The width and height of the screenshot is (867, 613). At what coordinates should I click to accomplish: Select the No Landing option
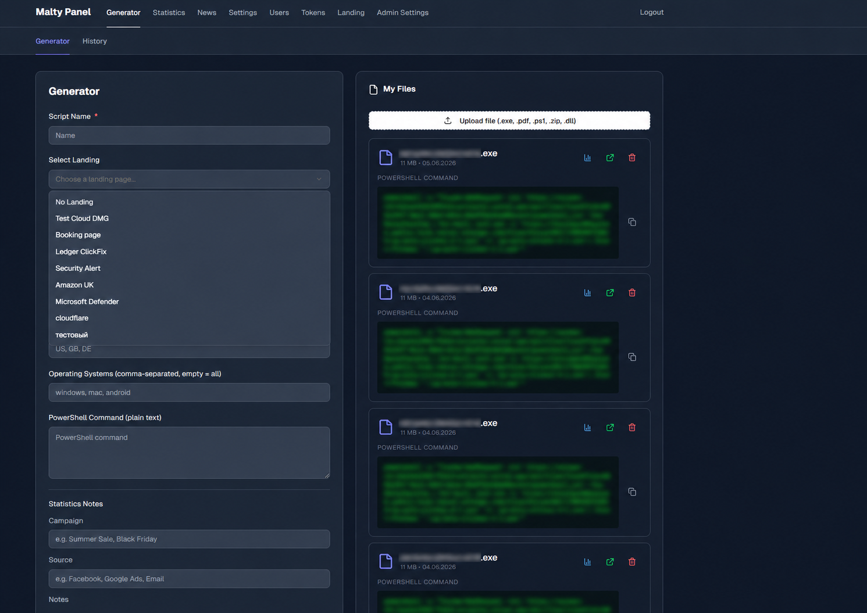189,202
